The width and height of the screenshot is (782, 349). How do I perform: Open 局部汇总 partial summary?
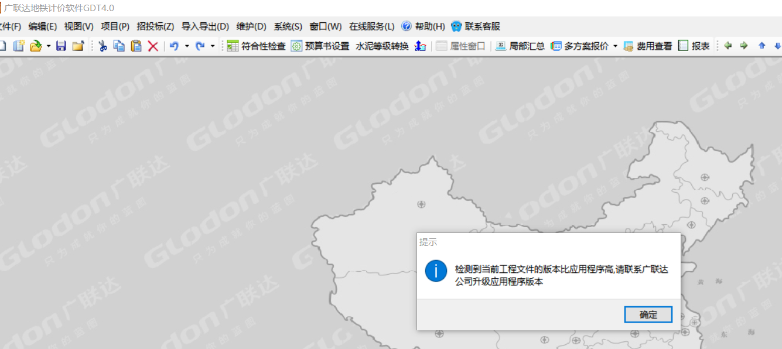coord(520,46)
